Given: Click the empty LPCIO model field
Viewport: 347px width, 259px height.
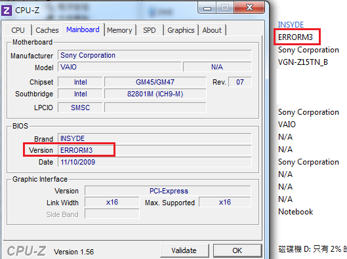Looking at the screenshot, I should click(155, 108).
